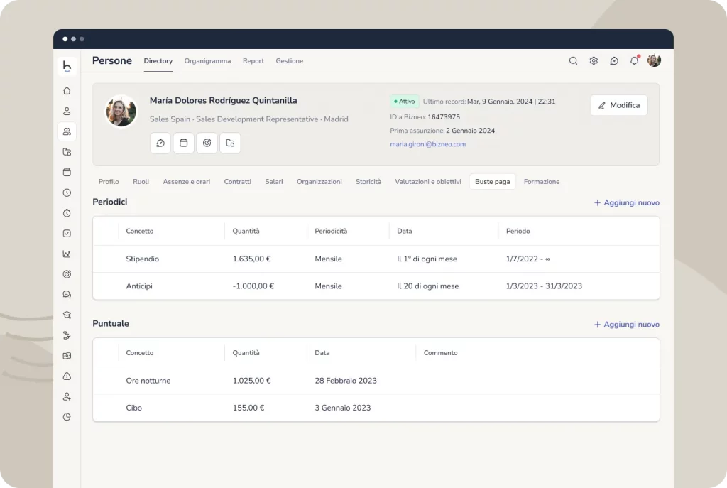Open the stopwatch icon in the sidebar
Screen dimensions: 727x488
[x=67, y=213]
